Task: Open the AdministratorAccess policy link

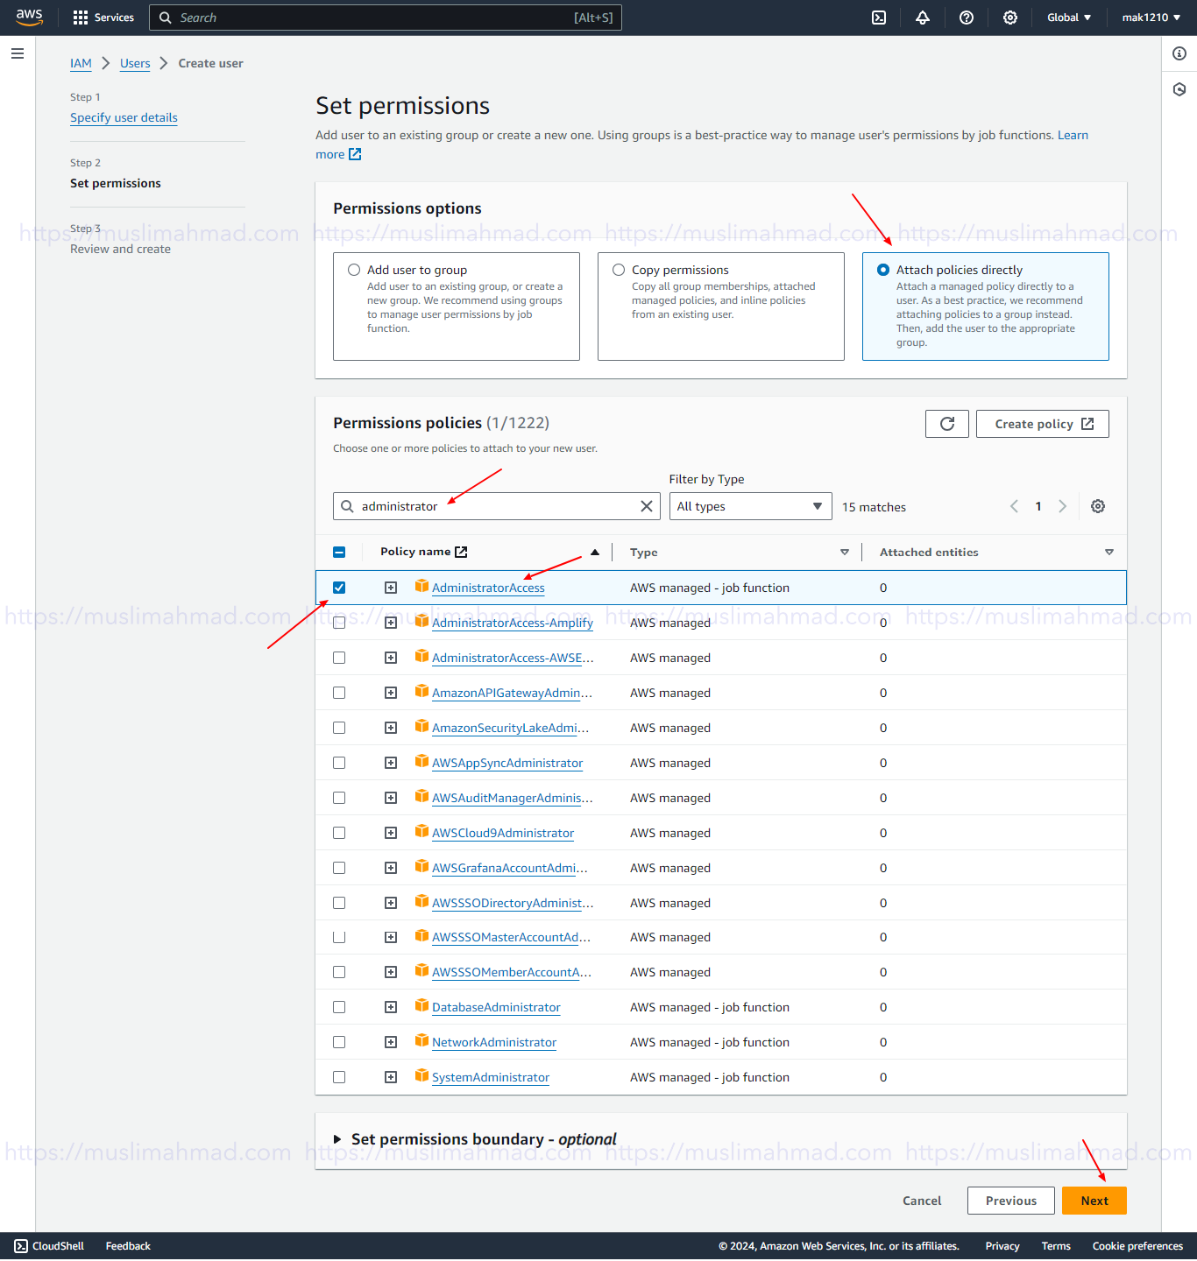Action: coord(488,588)
